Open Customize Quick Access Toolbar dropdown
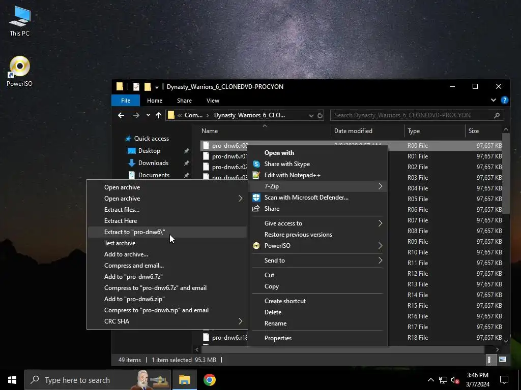This screenshot has height=390, width=521. [157, 87]
